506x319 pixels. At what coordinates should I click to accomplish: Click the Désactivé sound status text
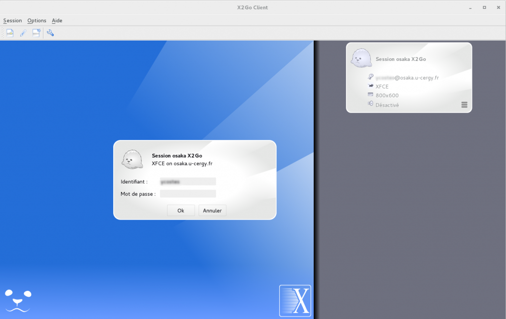(387, 105)
